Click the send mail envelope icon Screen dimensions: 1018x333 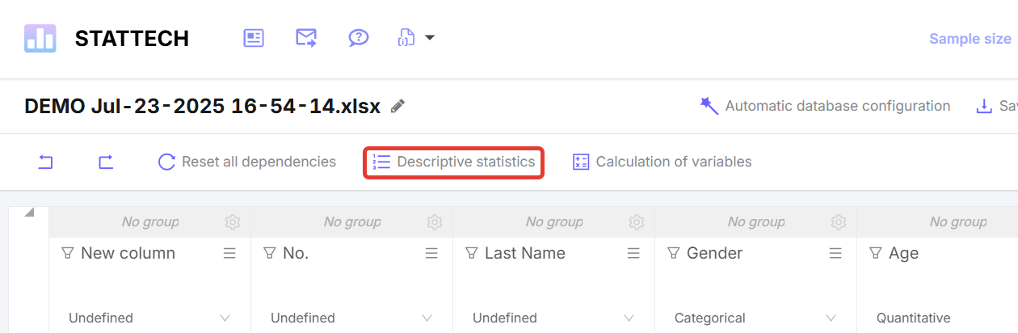pyautogui.click(x=306, y=38)
